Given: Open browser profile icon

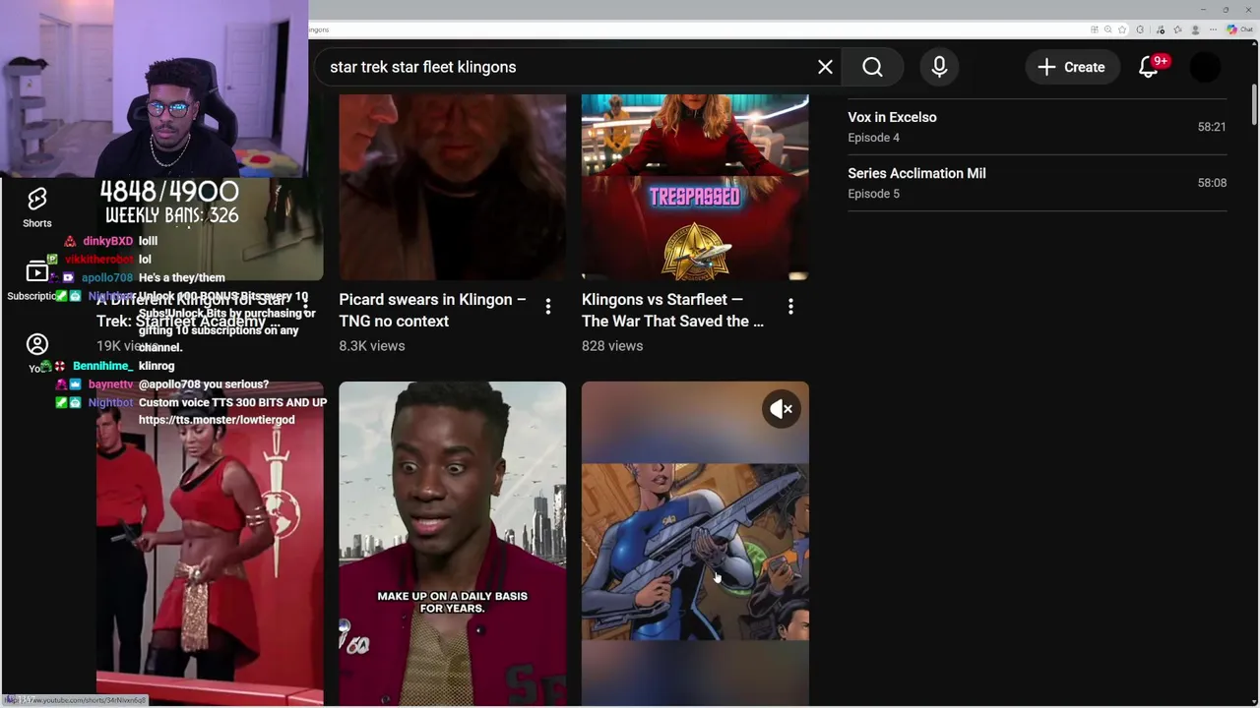Looking at the screenshot, I should pos(1196,29).
